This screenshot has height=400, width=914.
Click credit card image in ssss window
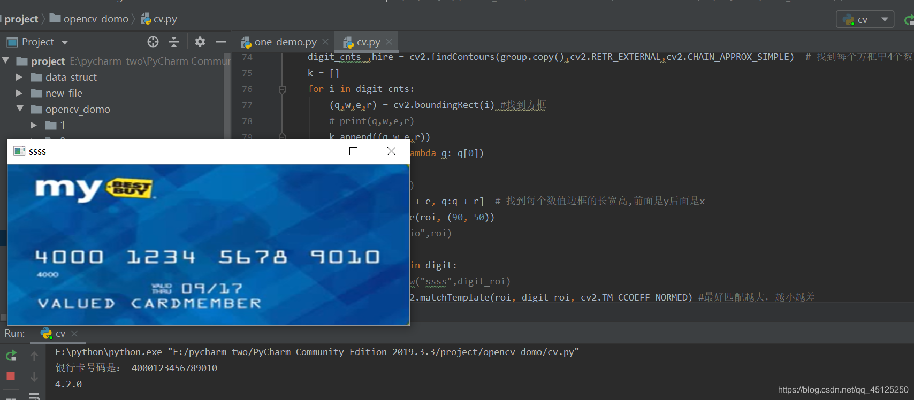point(208,244)
